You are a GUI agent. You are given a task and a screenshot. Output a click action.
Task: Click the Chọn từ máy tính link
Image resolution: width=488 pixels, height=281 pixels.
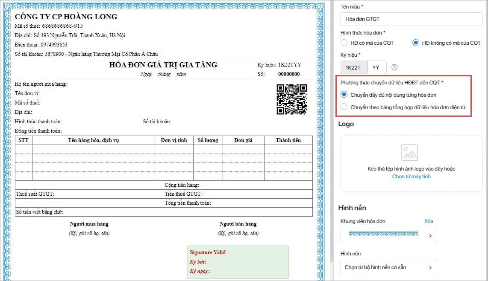tap(411, 177)
